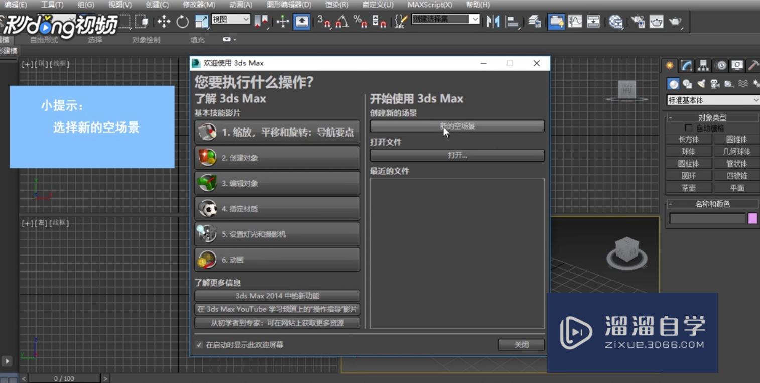The width and height of the screenshot is (760, 383).
Task: Click the Select and Manipulate icon
Action: [x=283, y=21]
